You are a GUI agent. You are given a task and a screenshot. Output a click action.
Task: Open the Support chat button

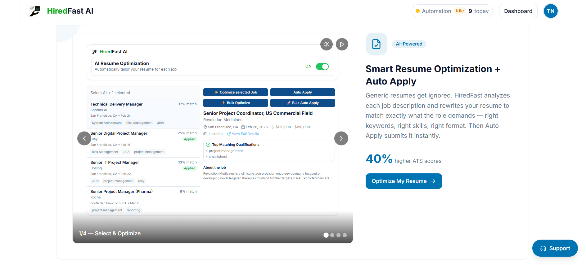555,248
